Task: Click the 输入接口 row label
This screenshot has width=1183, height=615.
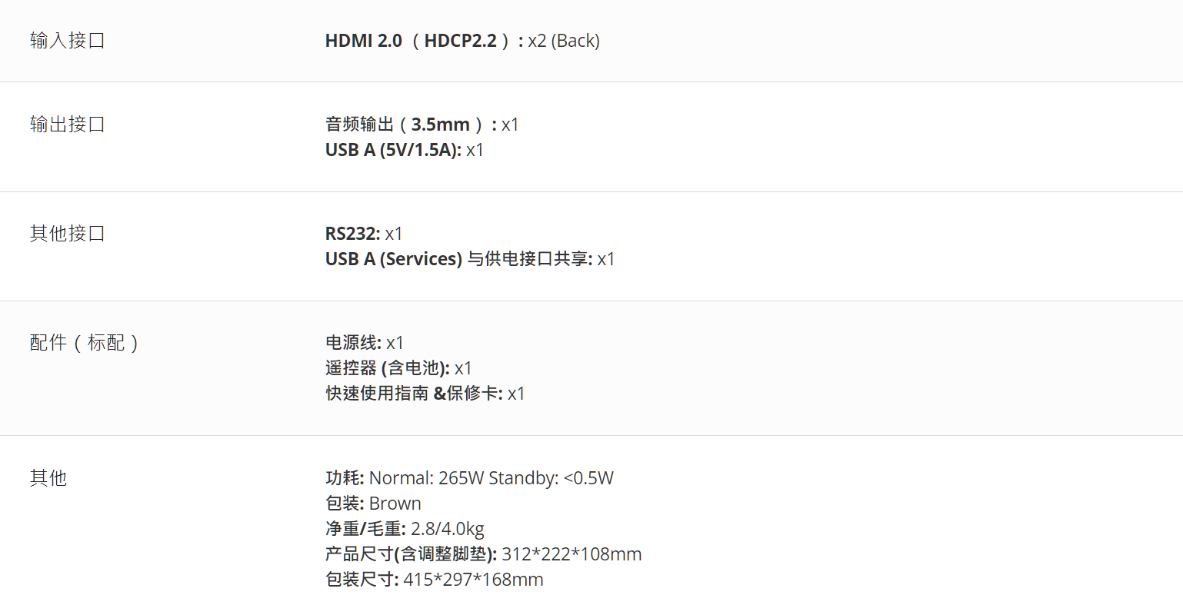Action: 68,41
